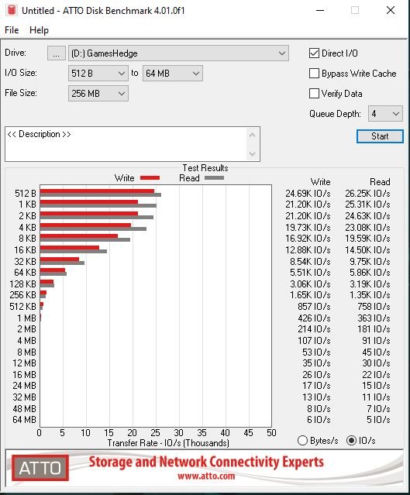Expand the 64 MB I/O size dropdown

point(173,74)
